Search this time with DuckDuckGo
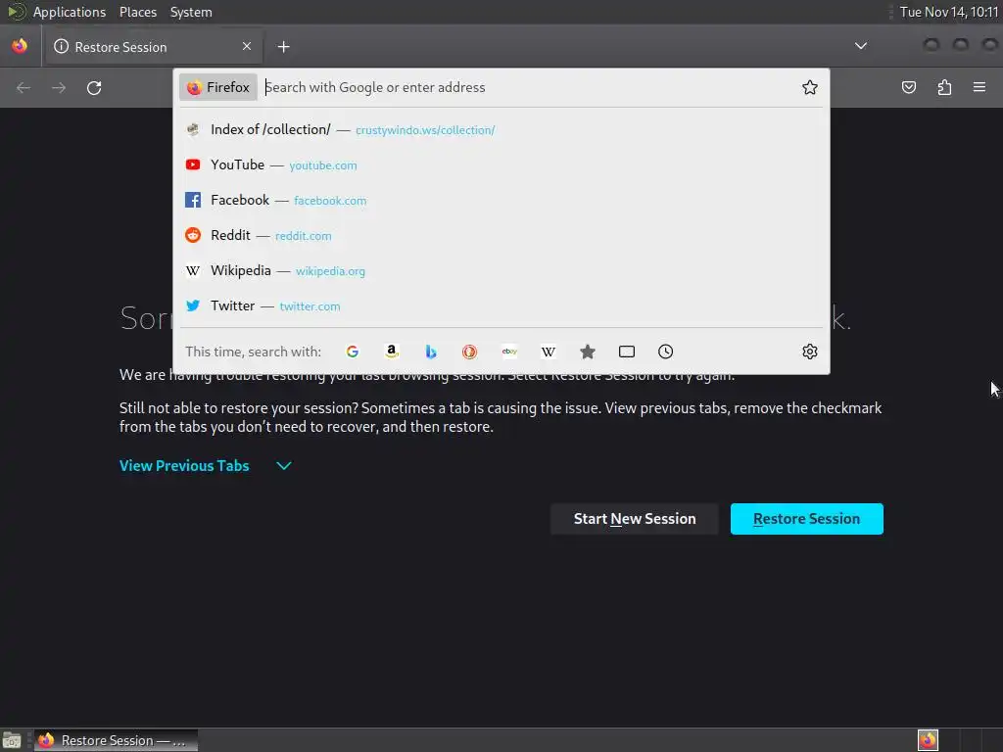This screenshot has height=752, width=1003. tap(469, 352)
